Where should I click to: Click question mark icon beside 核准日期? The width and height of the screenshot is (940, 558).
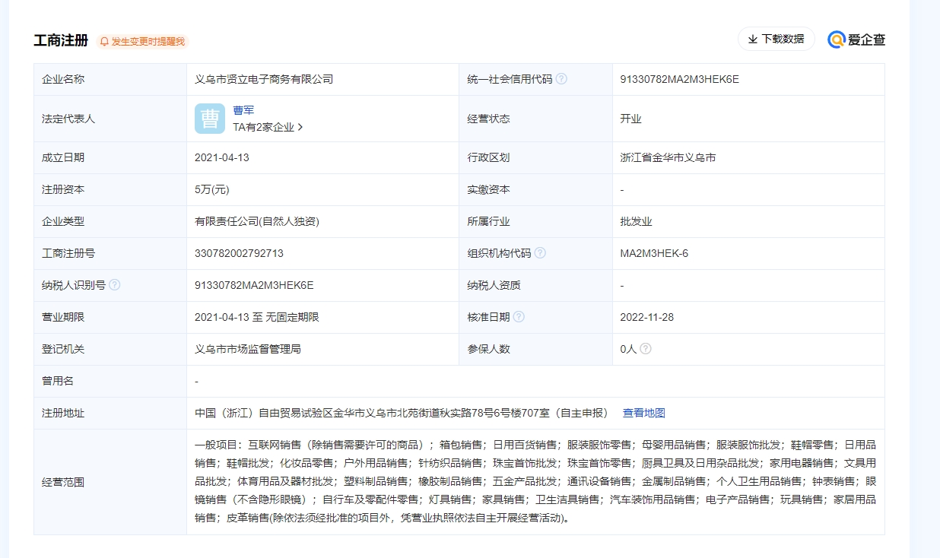coord(519,317)
